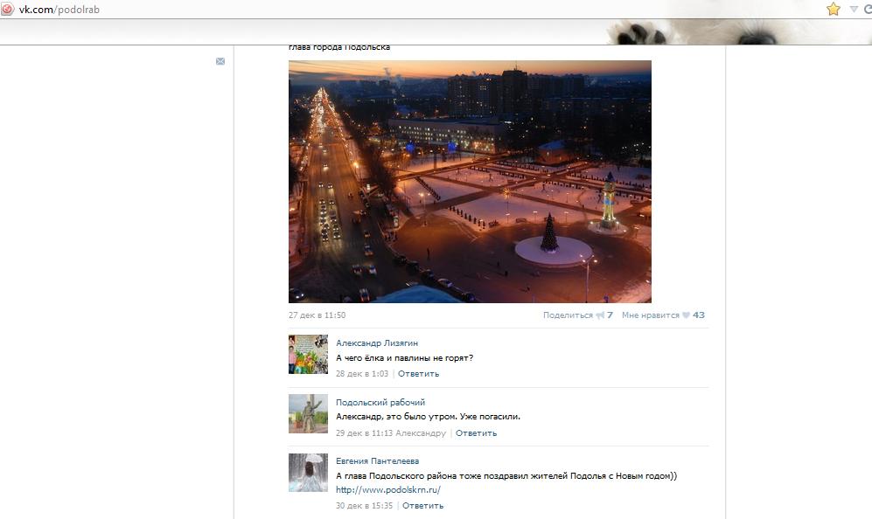Open Евгения Пантелеева's profile name link
Viewport: 872px width, 519px height.
click(x=377, y=461)
